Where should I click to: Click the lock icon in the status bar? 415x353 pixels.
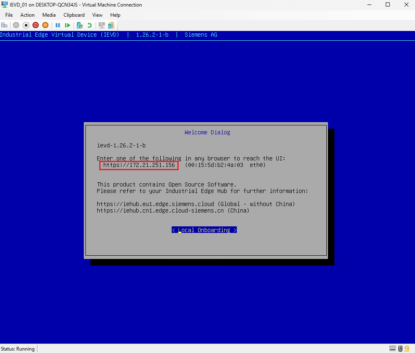tap(406, 349)
